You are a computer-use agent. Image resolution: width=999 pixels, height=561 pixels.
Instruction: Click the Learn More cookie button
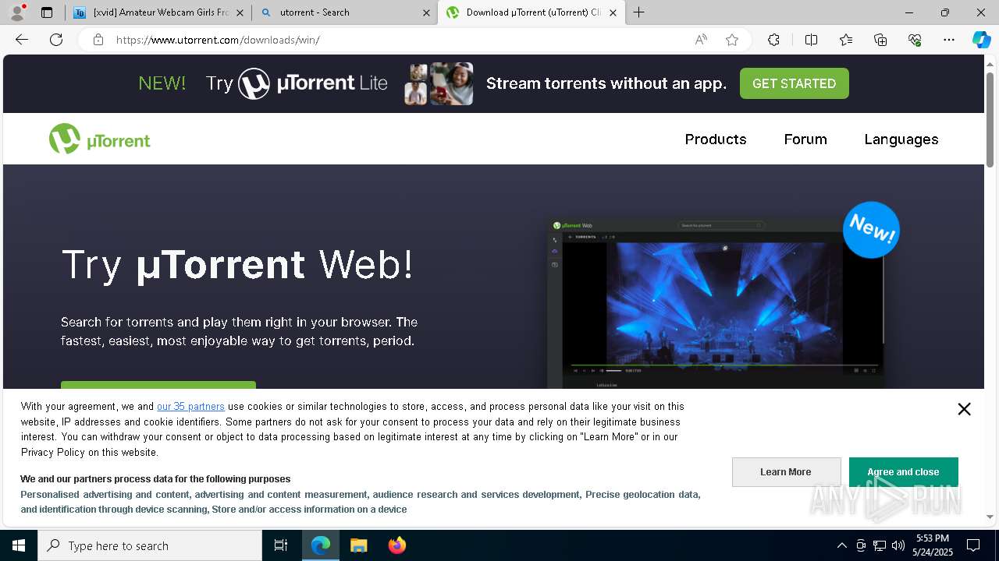pyautogui.click(x=786, y=472)
